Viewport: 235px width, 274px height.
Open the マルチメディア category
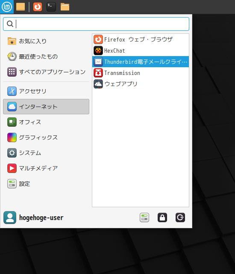[x=46, y=168]
